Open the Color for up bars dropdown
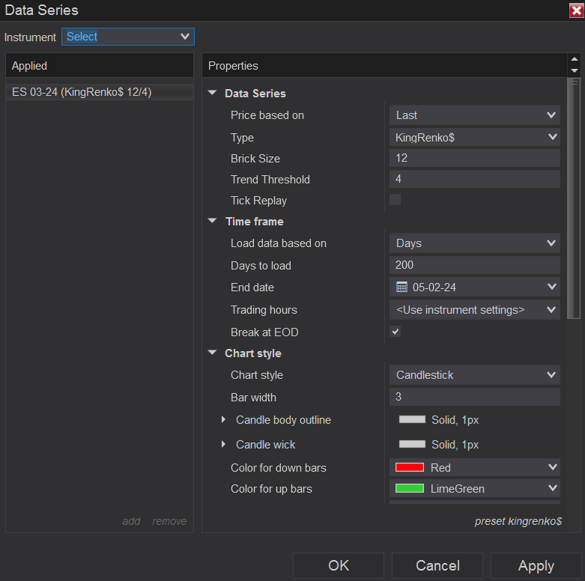585x581 pixels. point(475,488)
